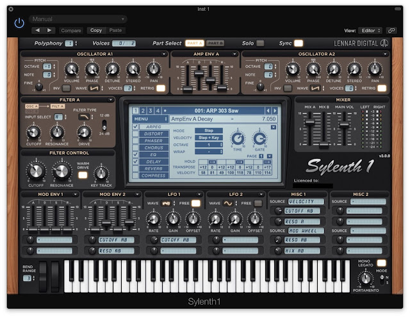Select display tab 3

click(x=151, y=111)
